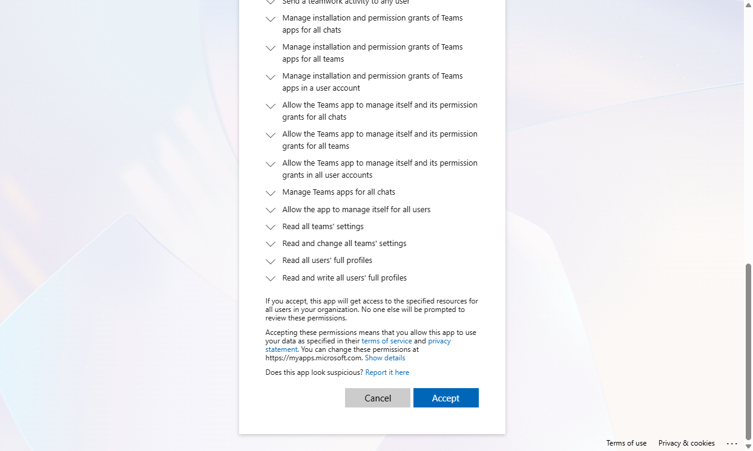Expand "Read and change all teams' settings"
The width and height of the screenshot is (753, 451).
click(271, 245)
